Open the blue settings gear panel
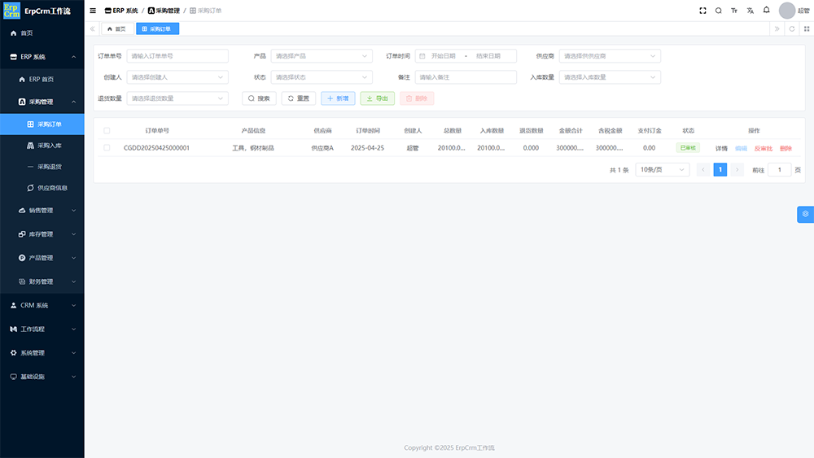Viewport: 814px width, 458px height. click(x=805, y=214)
